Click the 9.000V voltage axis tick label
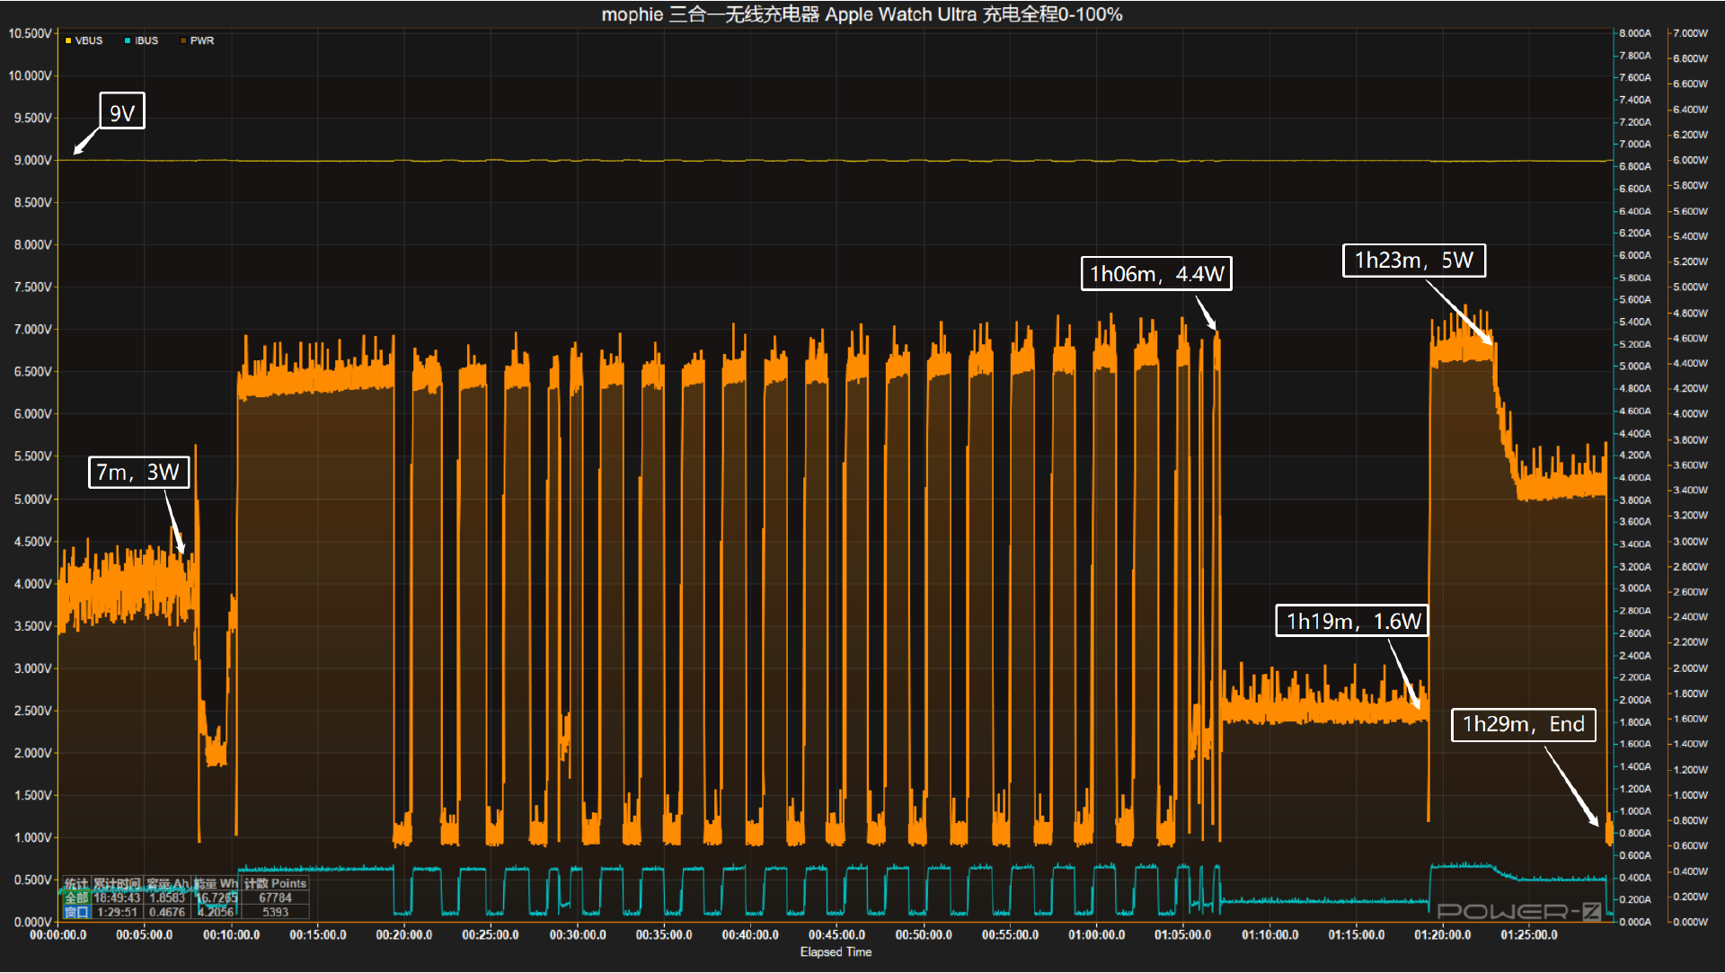The width and height of the screenshot is (1725, 973). coord(32,160)
